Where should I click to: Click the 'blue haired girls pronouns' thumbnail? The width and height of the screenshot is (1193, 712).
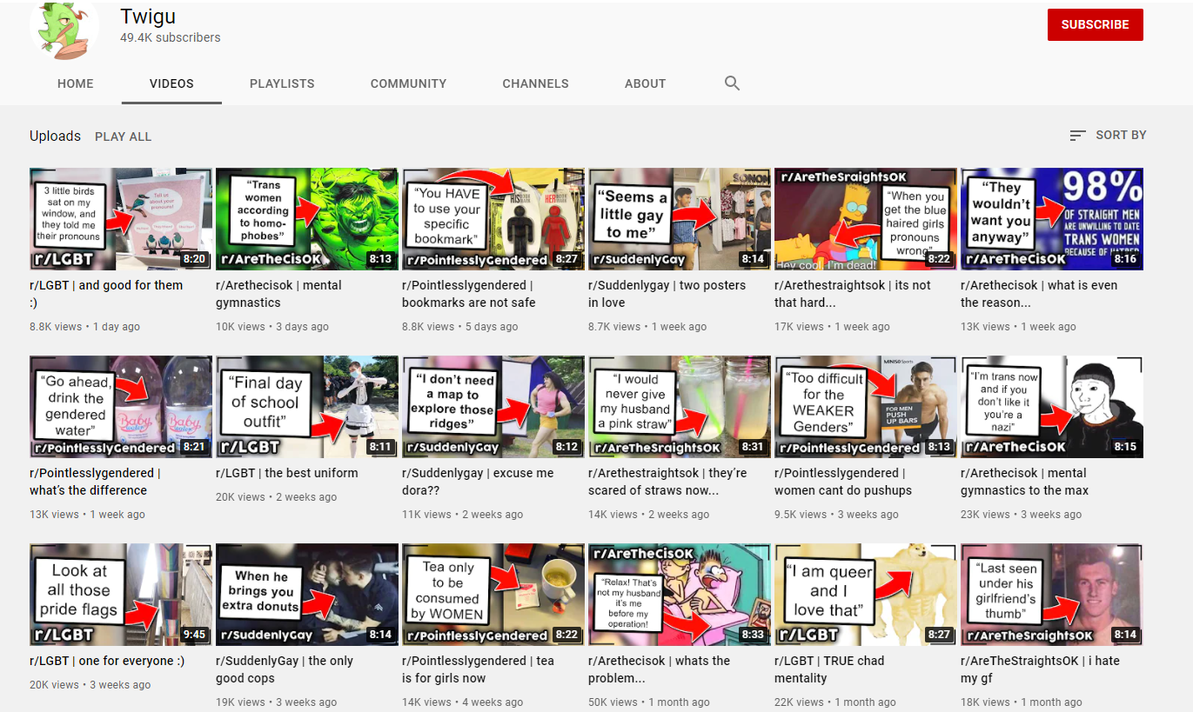(866, 219)
